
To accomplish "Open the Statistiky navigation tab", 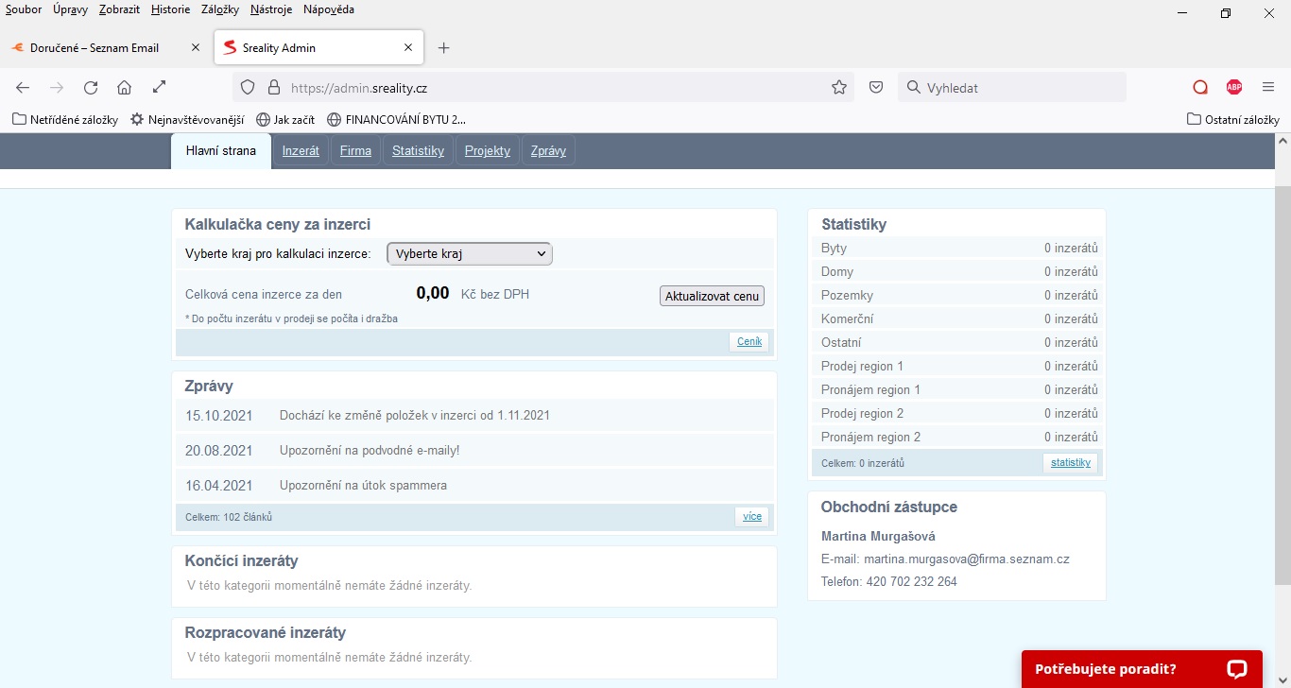I will (418, 151).
